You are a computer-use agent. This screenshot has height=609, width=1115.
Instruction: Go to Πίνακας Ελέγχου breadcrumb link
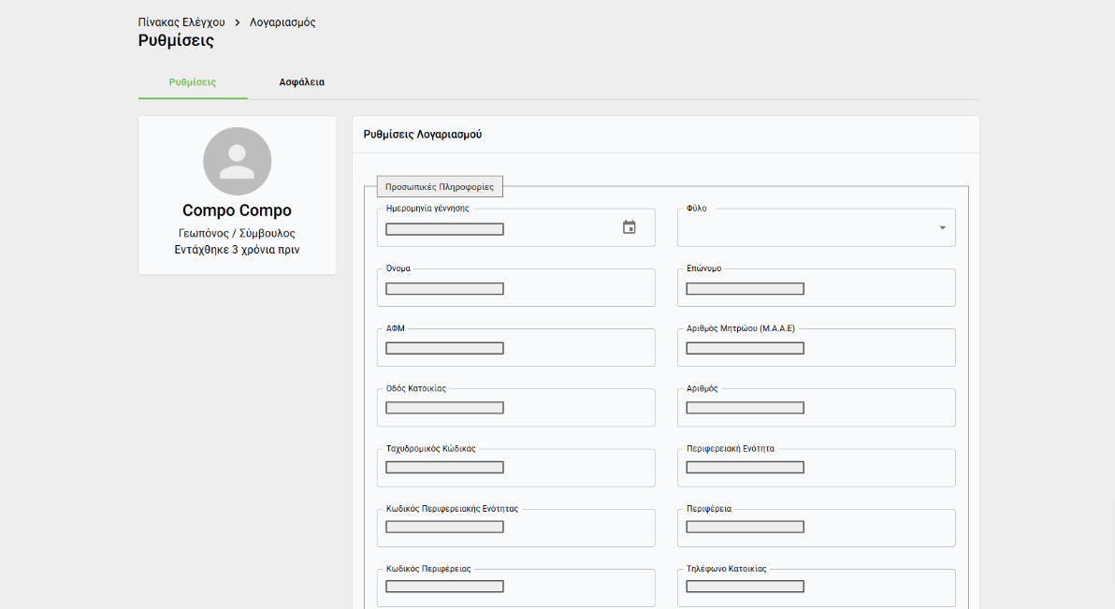(x=181, y=22)
